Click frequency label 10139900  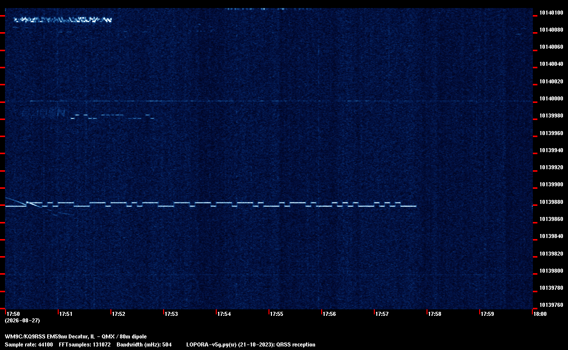[551, 185]
